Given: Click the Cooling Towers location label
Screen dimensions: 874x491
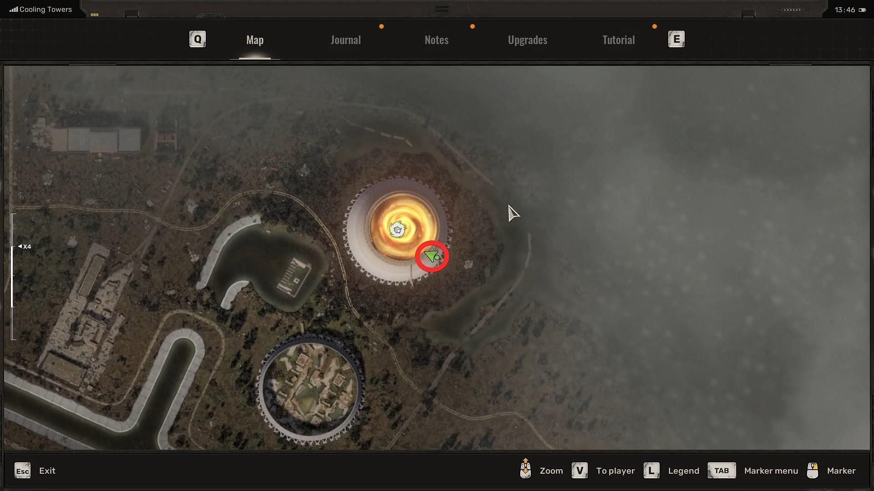Looking at the screenshot, I should point(46,9).
